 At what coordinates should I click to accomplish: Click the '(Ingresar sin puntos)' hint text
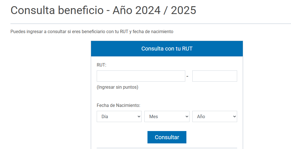[x=117, y=87]
